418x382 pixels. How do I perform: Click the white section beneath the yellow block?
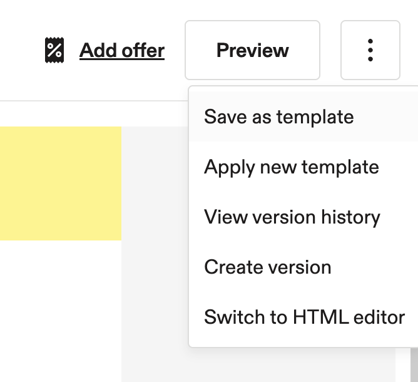tap(61, 311)
